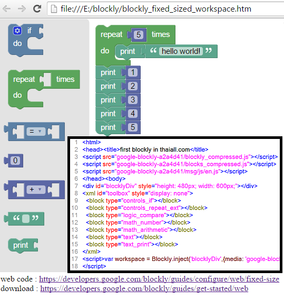Click the number 3 in print block

pyautogui.click(x=133, y=100)
